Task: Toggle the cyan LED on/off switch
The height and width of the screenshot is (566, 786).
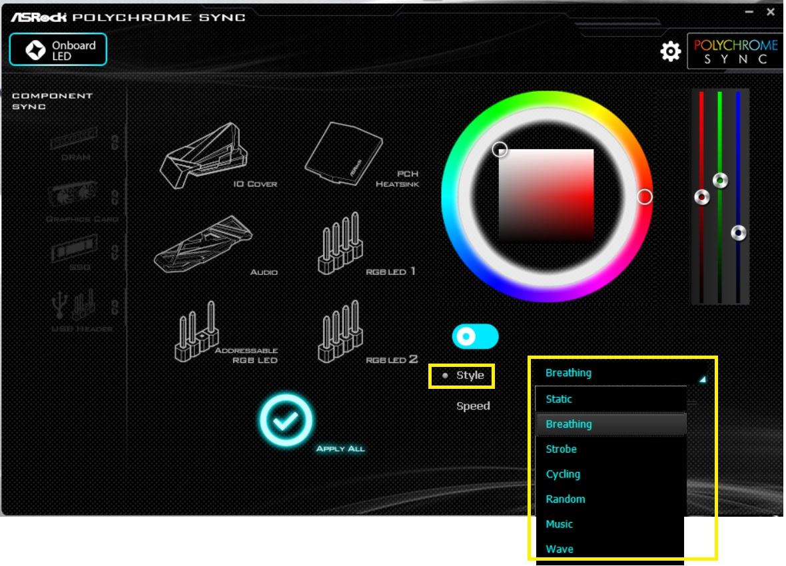Action: click(x=475, y=336)
